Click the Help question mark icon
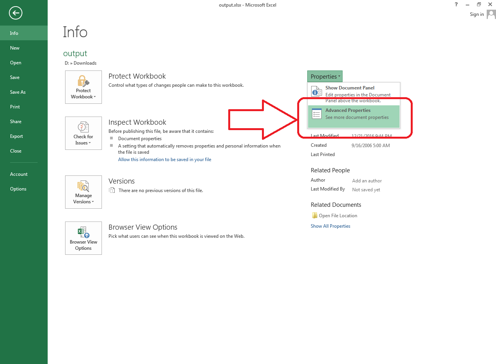The image size is (496, 364). (x=456, y=5)
